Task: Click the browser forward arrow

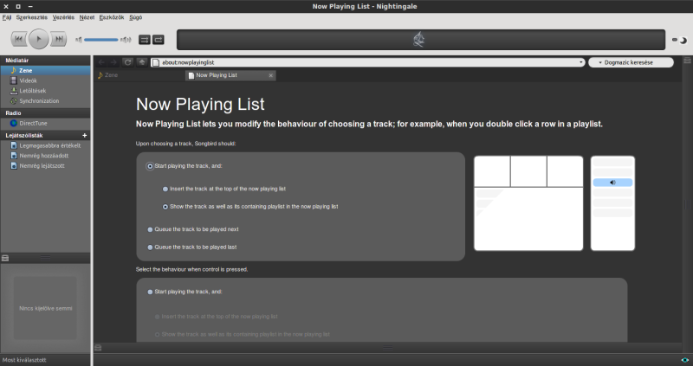Action: 113,62
